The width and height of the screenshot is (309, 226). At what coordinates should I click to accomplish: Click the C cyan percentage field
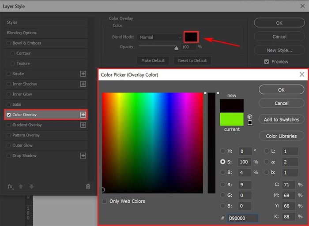tap(289, 185)
